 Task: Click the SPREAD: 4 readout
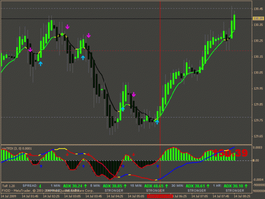click(32, 186)
